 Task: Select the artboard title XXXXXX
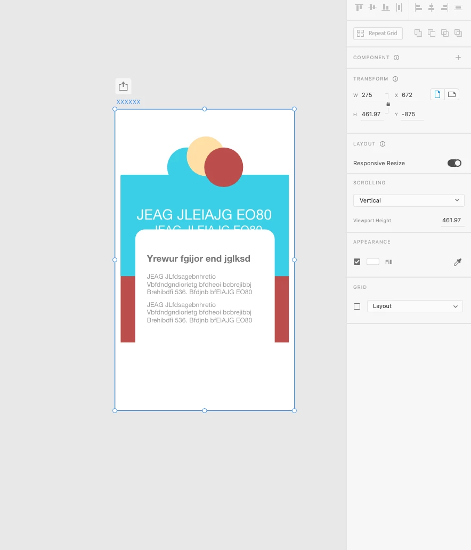(x=128, y=102)
